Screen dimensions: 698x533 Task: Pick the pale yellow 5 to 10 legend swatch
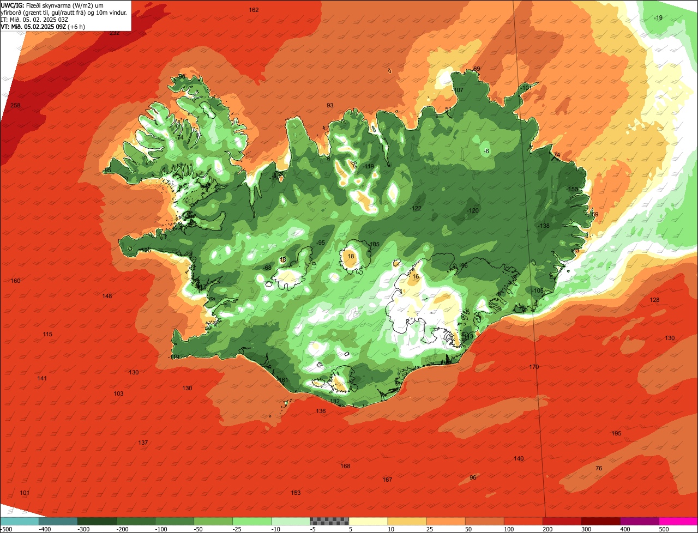pyautogui.click(x=368, y=521)
